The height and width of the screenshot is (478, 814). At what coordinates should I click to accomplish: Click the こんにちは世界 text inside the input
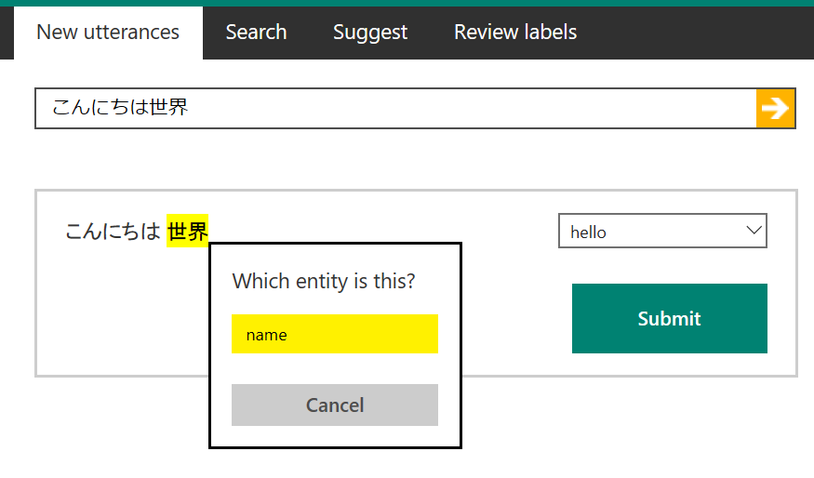[x=120, y=108]
